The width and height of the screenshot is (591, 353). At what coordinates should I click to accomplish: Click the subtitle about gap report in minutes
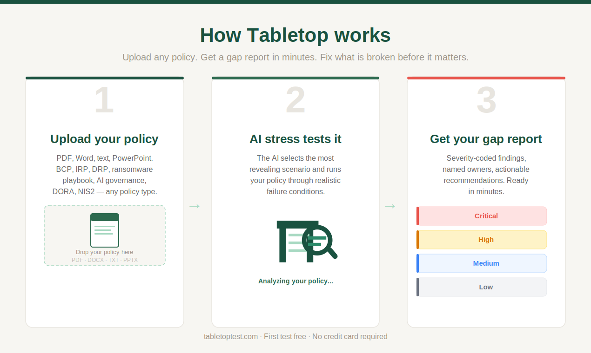tap(295, 57)
